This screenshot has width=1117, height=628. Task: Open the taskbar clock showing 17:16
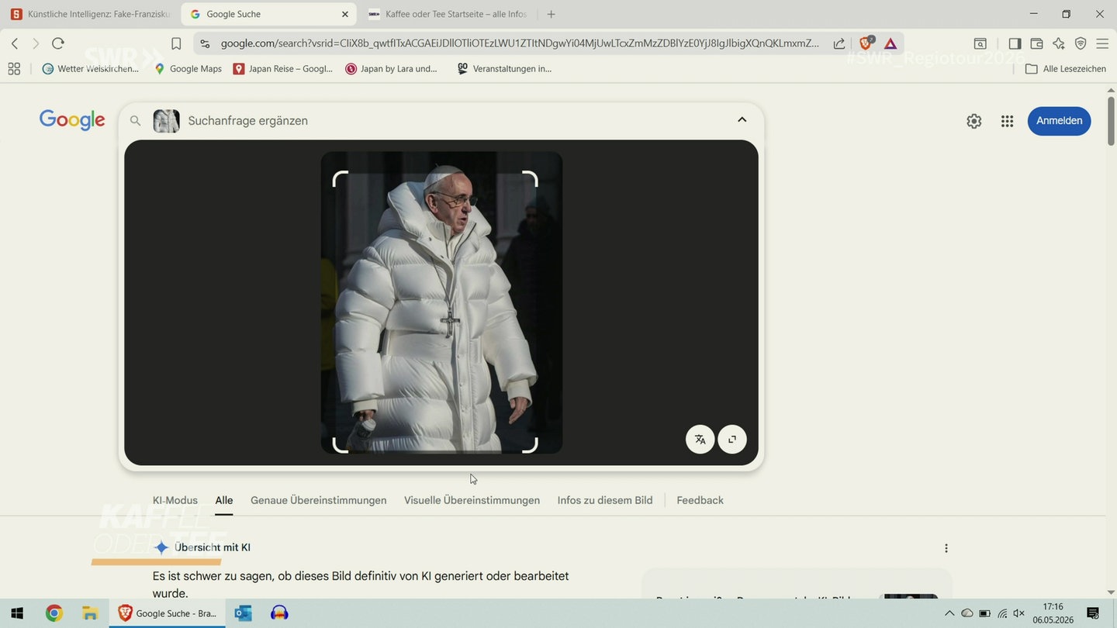(x=1053, y=613)
